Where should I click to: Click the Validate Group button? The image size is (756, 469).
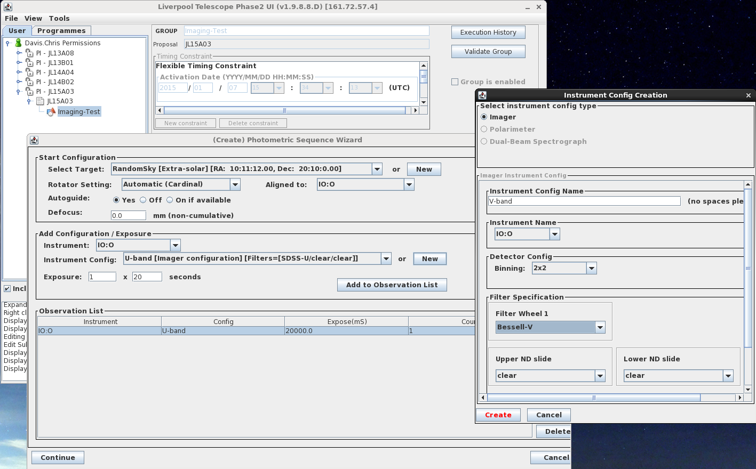(x=488, y=52)
